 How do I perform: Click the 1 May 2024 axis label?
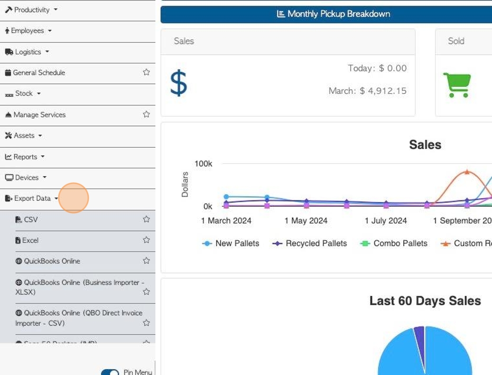tap(306, 221)
